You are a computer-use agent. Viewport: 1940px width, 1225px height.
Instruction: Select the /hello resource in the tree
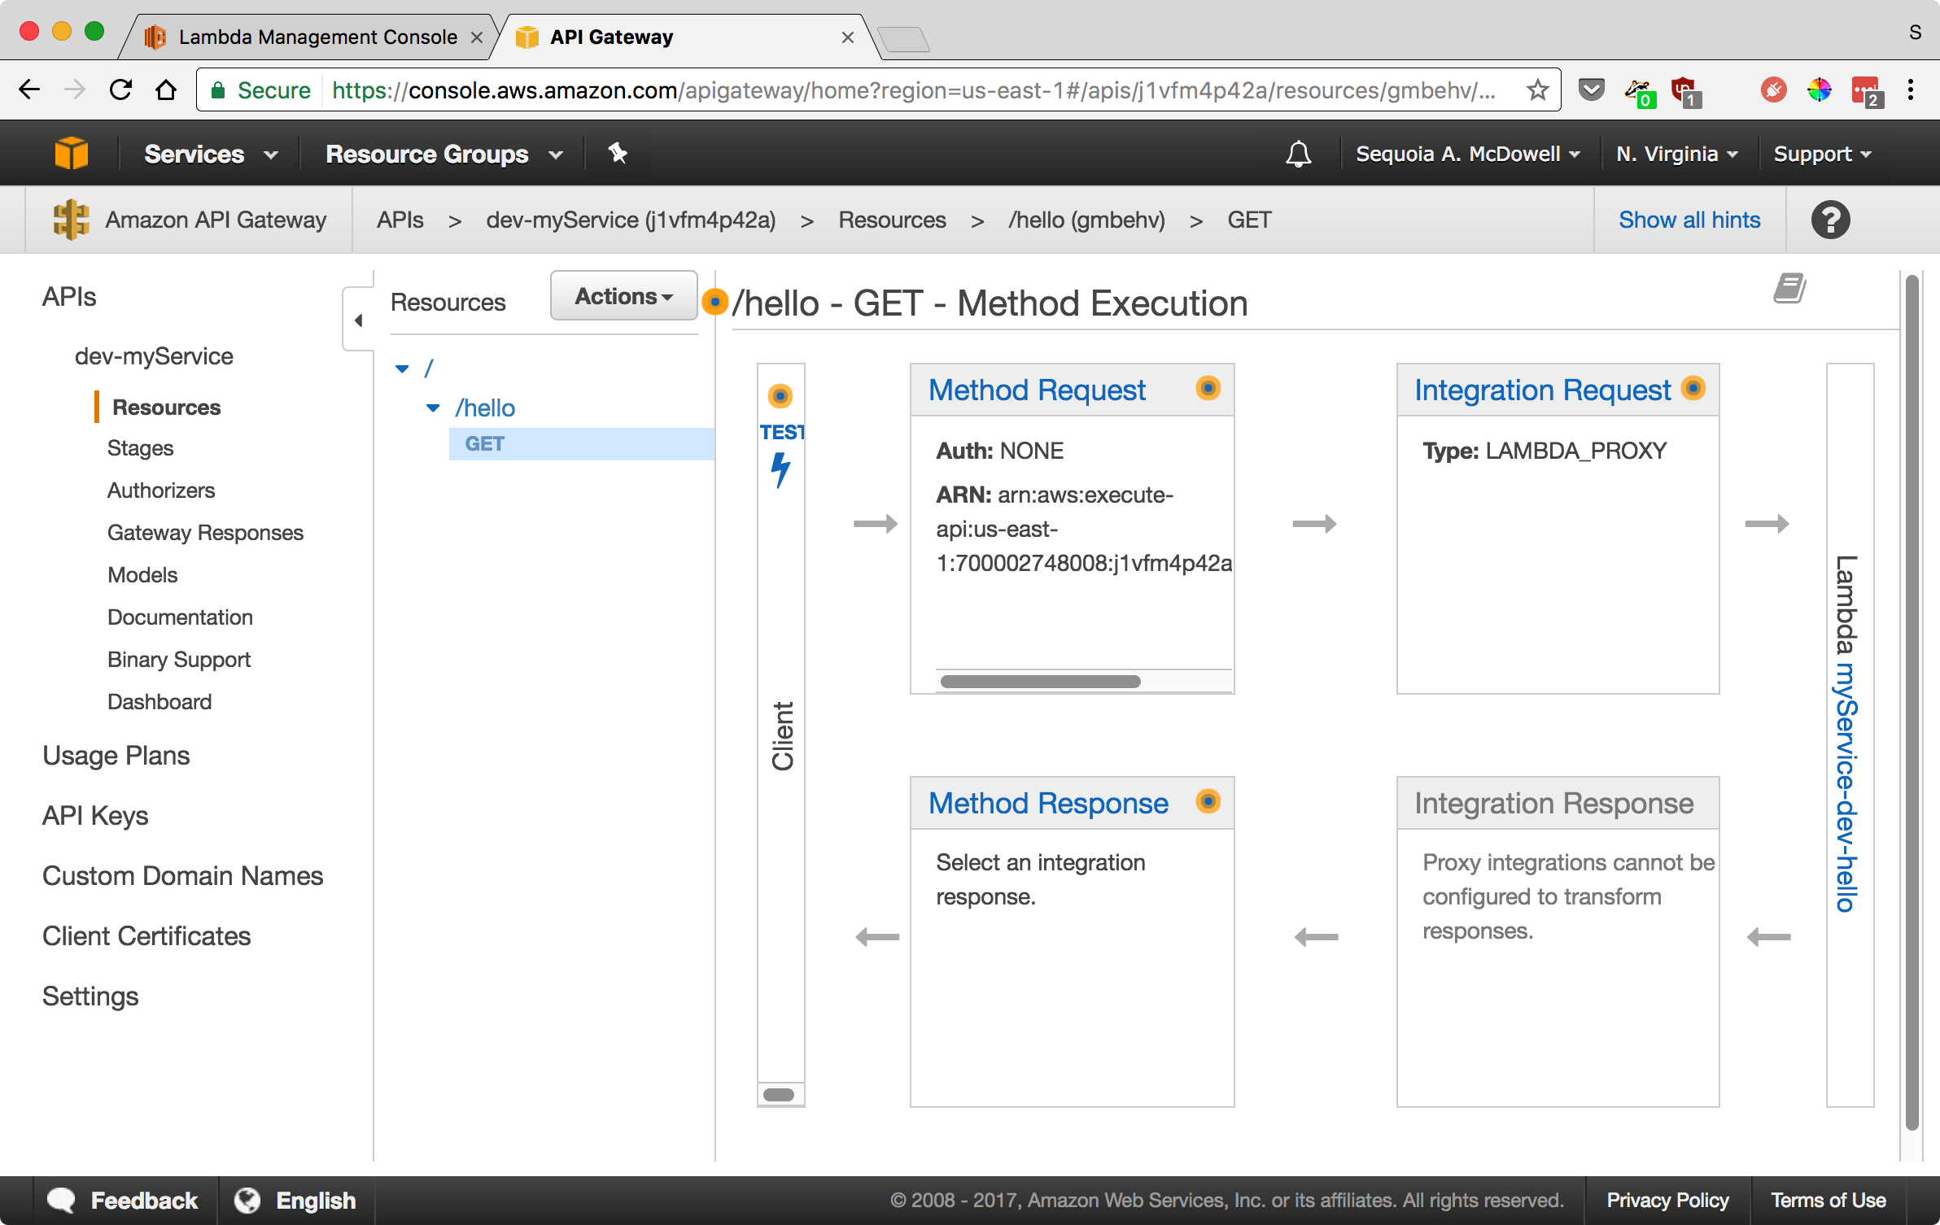point(485,408)
